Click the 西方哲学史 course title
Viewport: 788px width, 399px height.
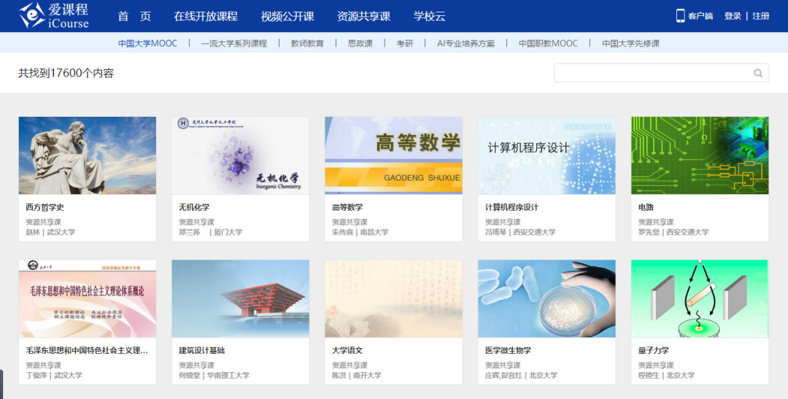(45, 207)
